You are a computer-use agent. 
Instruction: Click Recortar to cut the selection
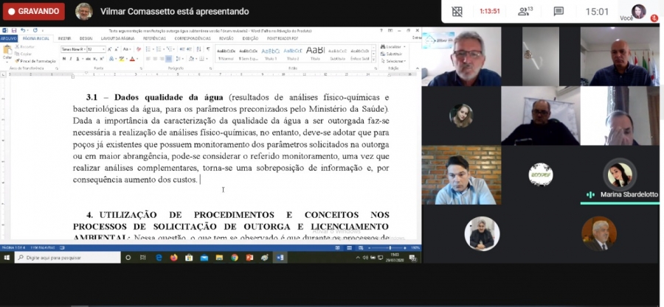pos(25,47)
